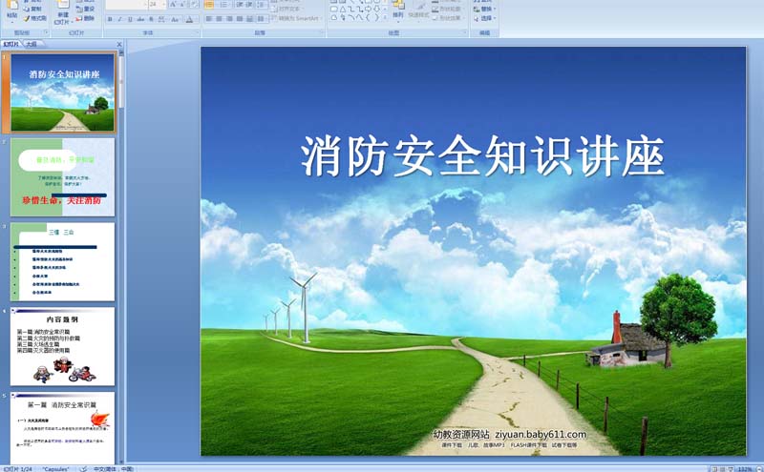Open the line spacing menu
This screenshot has width=764, height=472.
[262, 5]
